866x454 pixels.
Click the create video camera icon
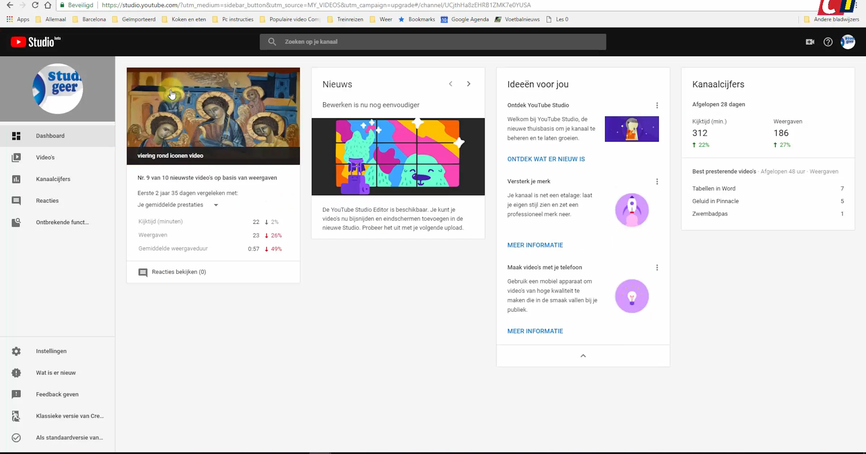point(810,42)
